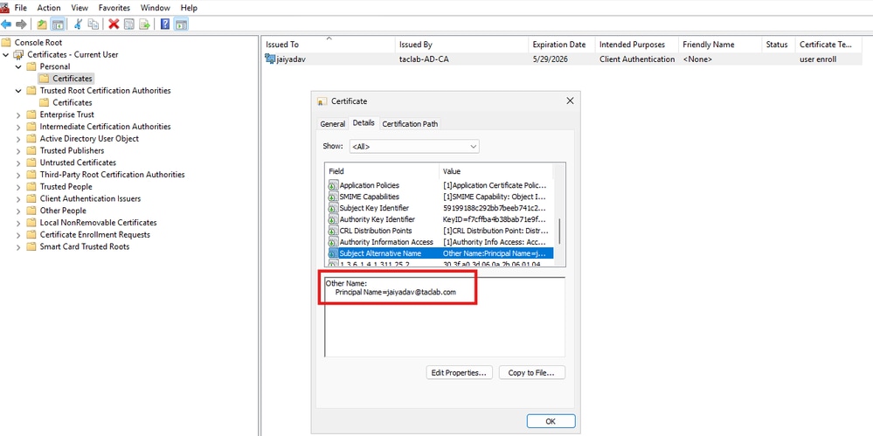Expand Intermediate Certification Authorities node
This screenshot has height=436, width=873.
(18, 127)
